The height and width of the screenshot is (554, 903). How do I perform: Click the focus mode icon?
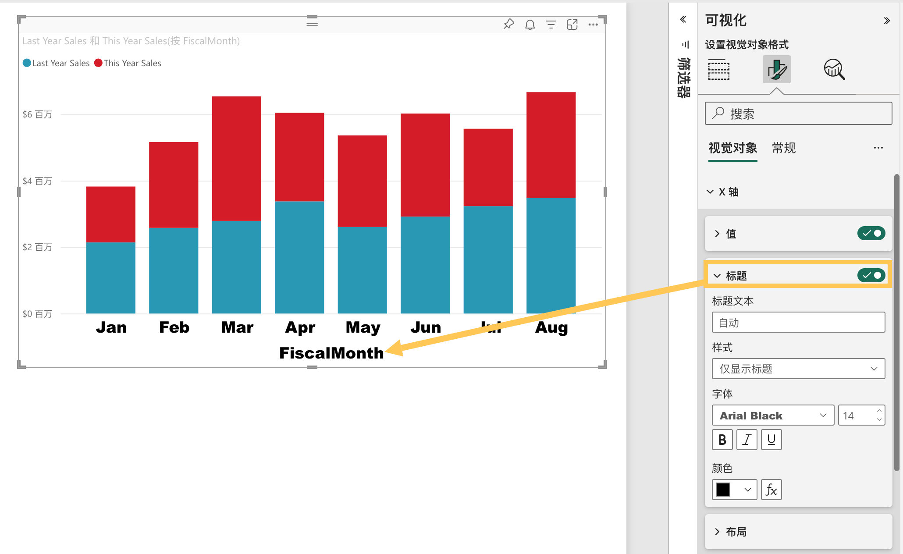point(572,25)
